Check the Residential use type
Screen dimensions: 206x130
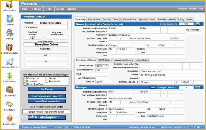tap(47, 81)
